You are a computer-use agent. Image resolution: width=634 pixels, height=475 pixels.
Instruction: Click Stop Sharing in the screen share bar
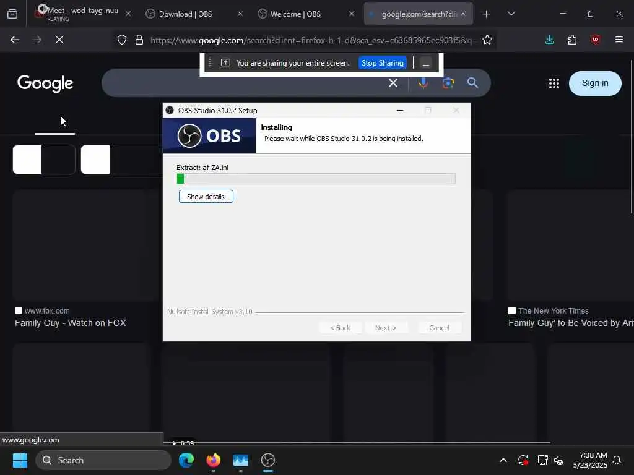(383, 63)
